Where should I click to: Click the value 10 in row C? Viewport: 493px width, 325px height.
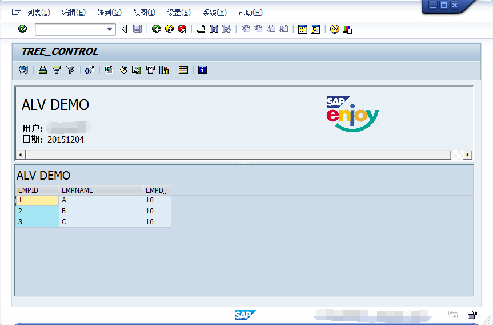pos(157,222)
